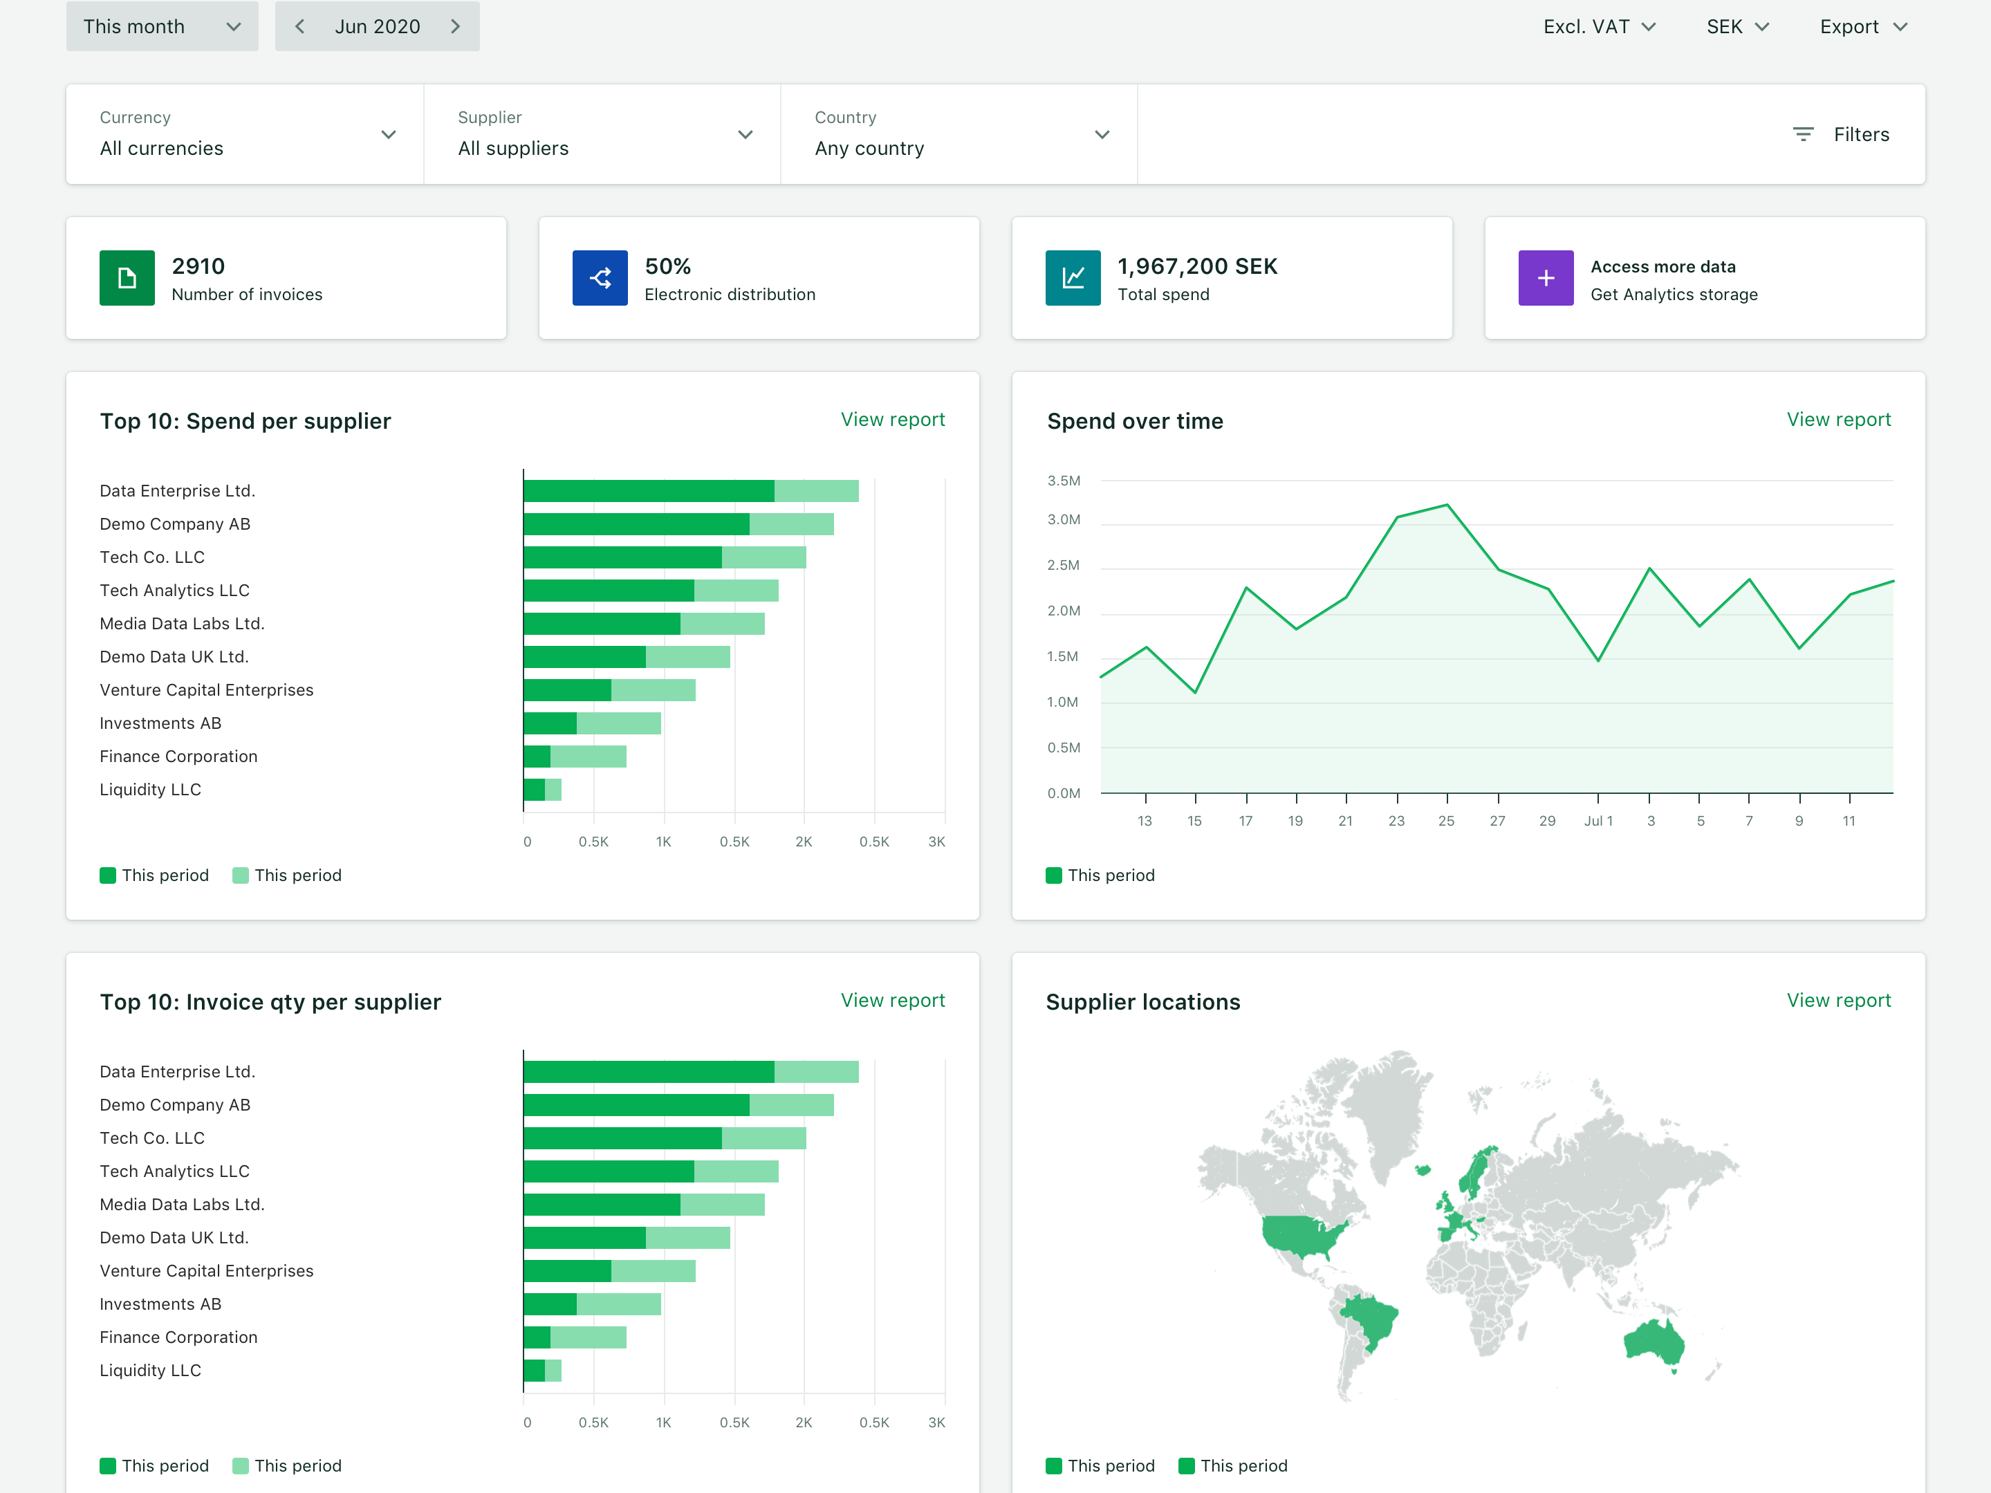The width and height of the screenshot is (1991, 1493).
Task: Click Demo Company AB bar in Spend per supplier
Action: (x=678, y=523)
